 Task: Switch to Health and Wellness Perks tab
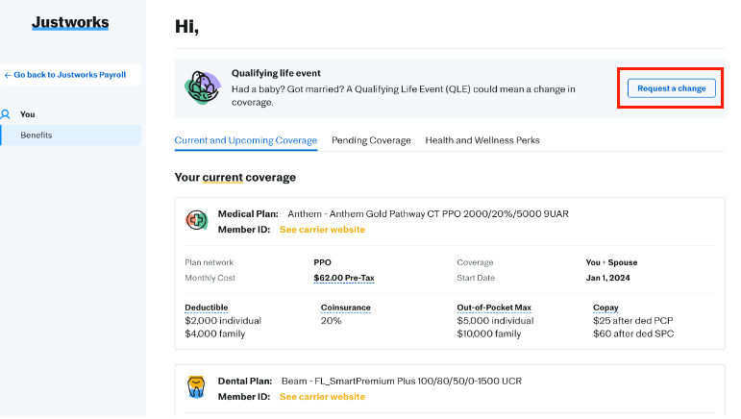tap(482, 140)
